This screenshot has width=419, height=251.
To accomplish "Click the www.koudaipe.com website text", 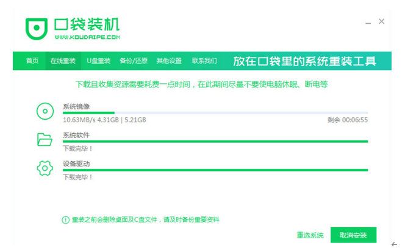I will (x=85, y=38).
